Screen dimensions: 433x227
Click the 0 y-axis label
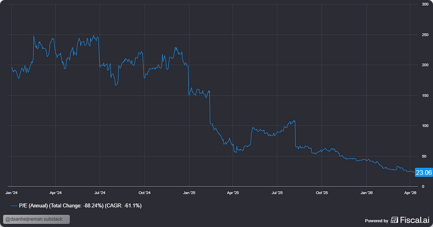pos(423,186)
